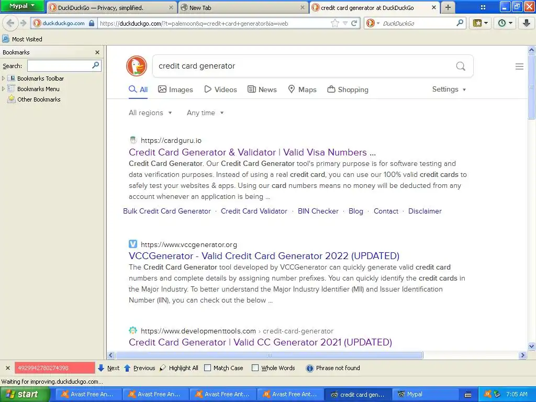
Task: Open the DuckDuckGo hamburger menu
Action: click(519, 66)
